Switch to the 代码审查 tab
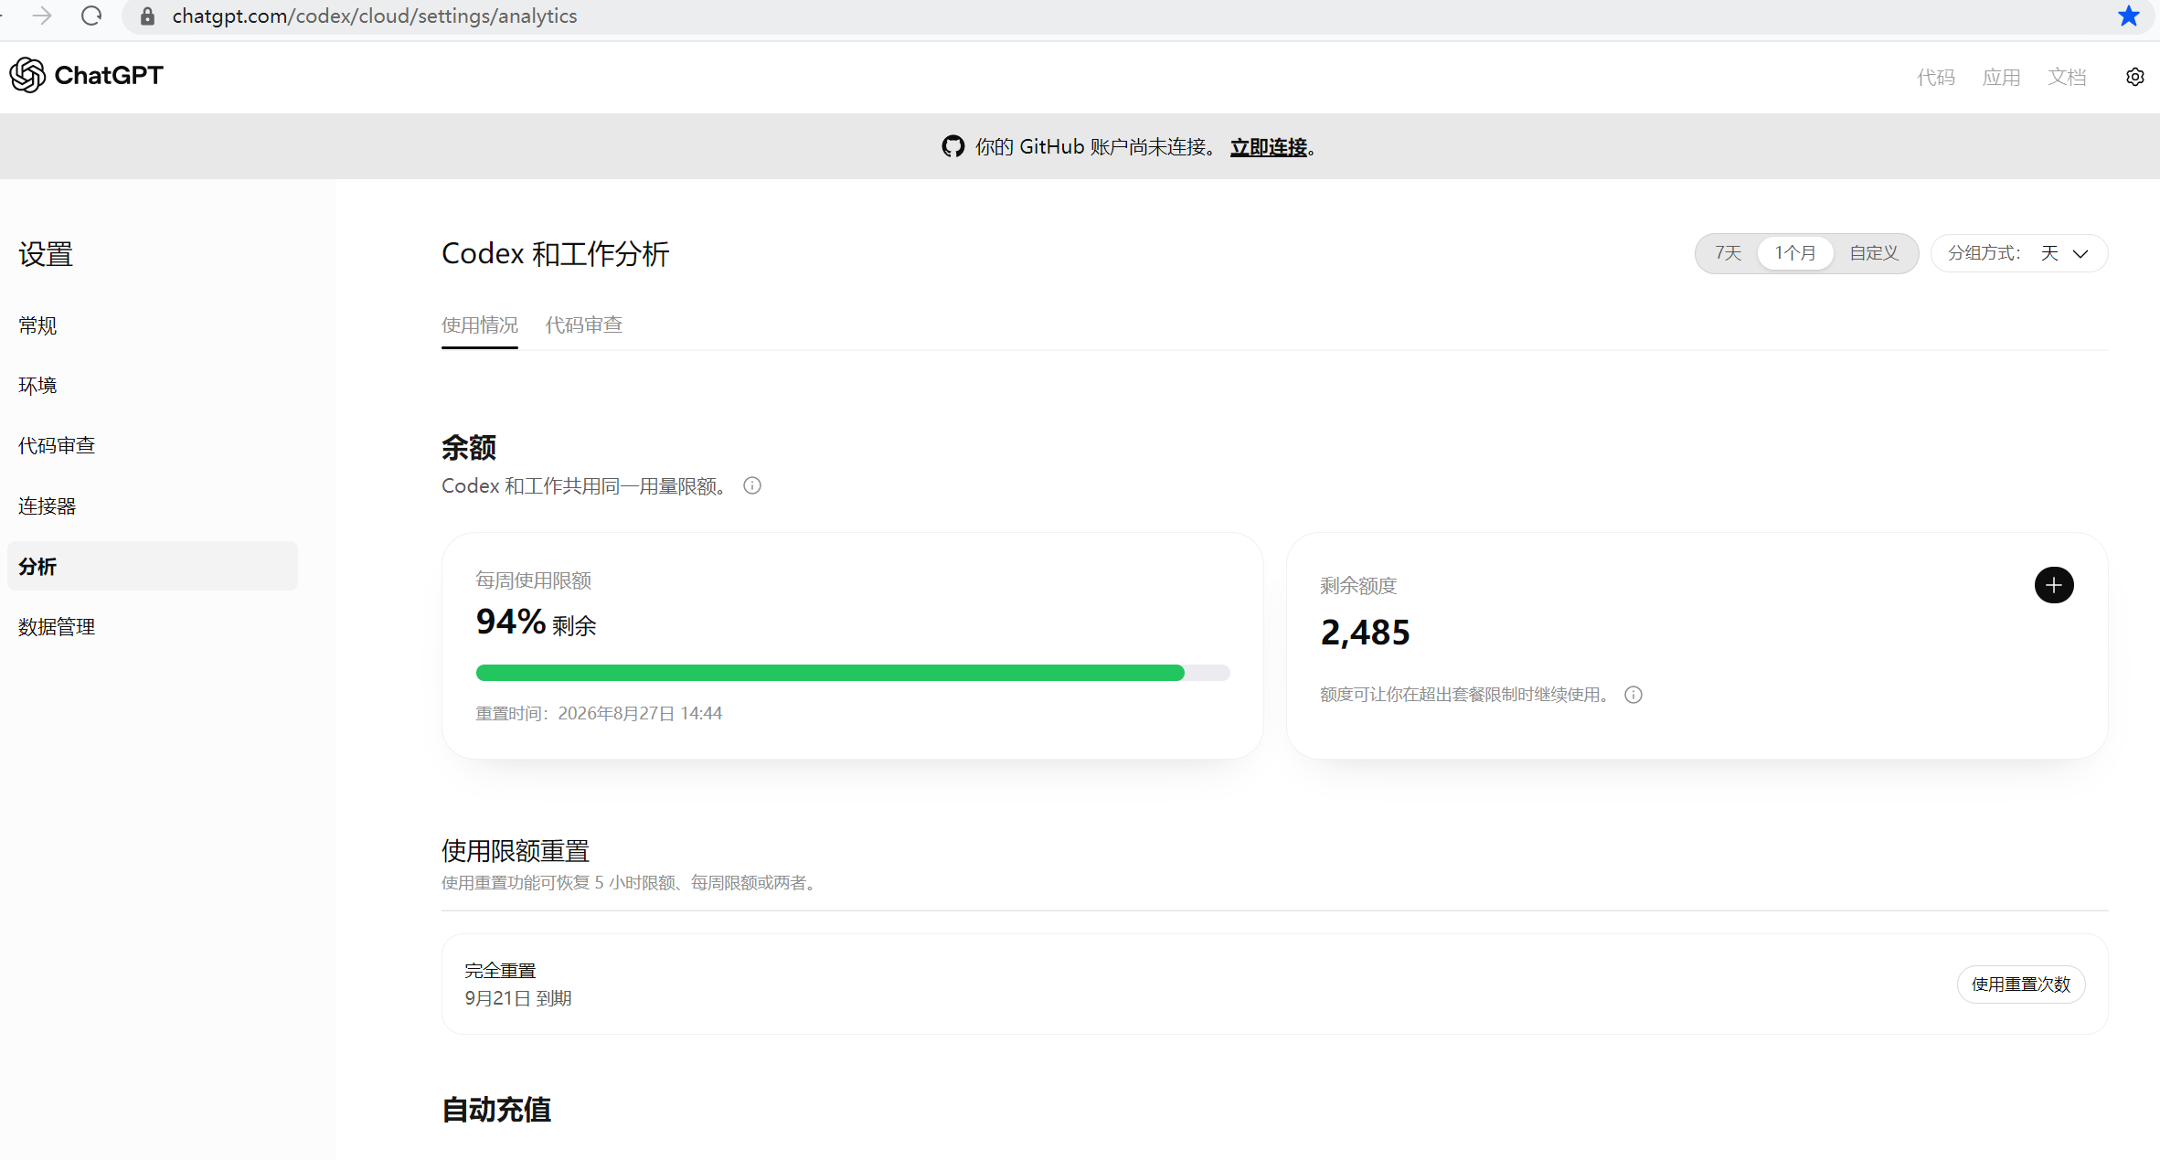Image resolution: width=2160 pixels, height=1160 pixels. 584,325
